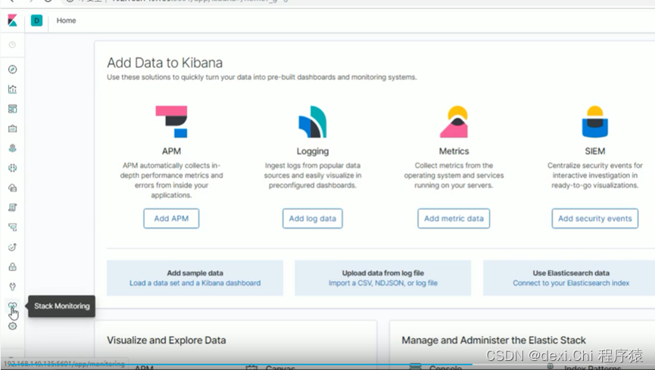This screenshot has width=655, height=370.
Task: Open Management gear icon in sidebar
Action: pyautogui.click(x=13, y=326)
